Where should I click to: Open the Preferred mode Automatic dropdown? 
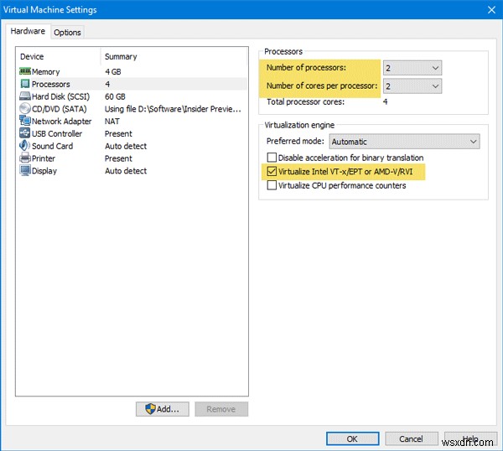(x=405, y=142)
